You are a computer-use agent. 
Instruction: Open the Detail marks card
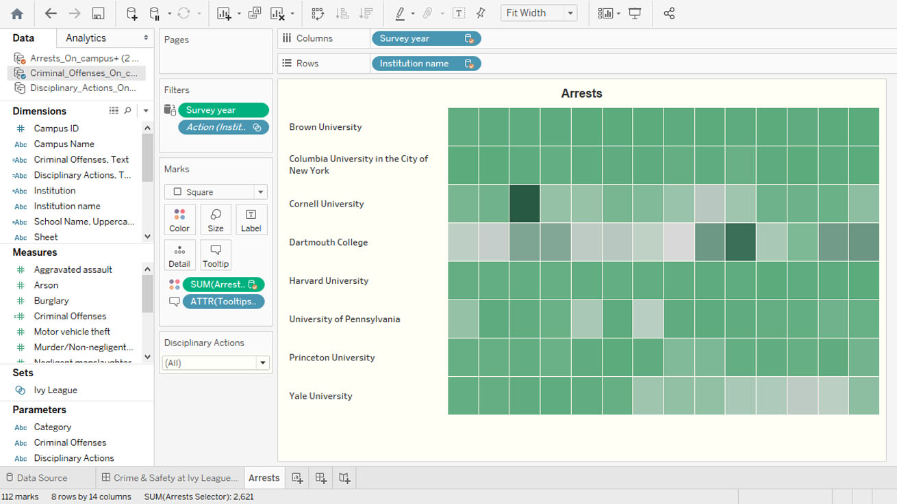[x=179, y=255]
